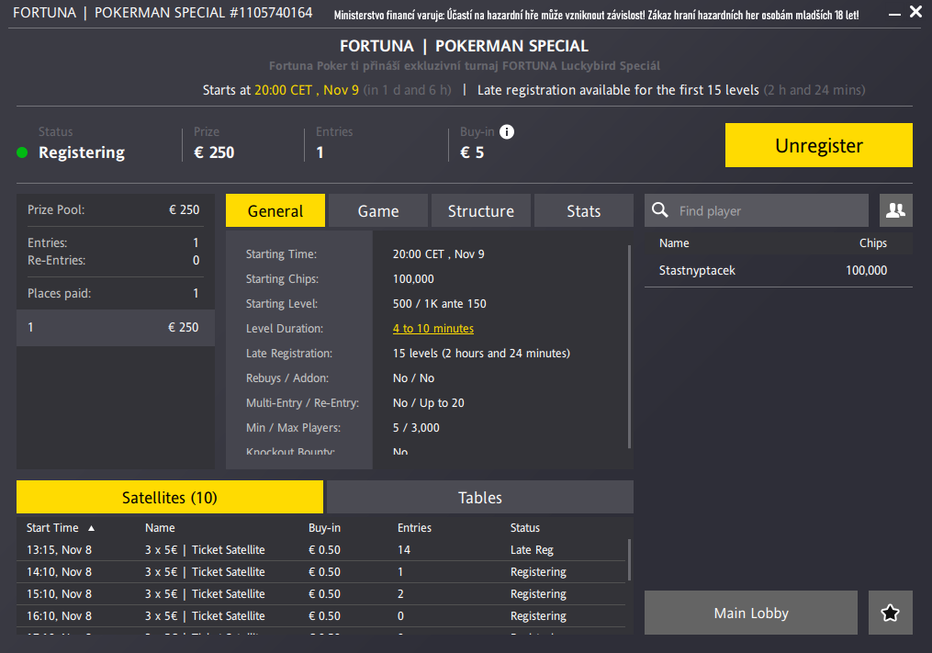Sort satellites by Start Time arrow
Screen dimensions: 932x653
(91, 528)
